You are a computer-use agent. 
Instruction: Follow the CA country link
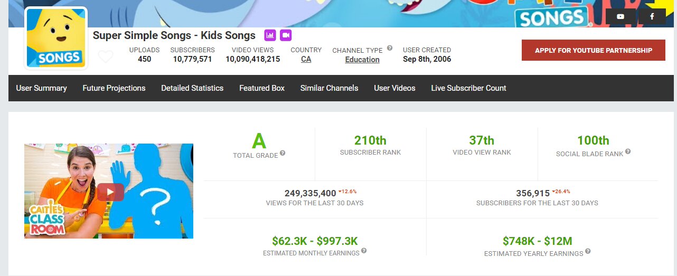click(x=306, y=59)
